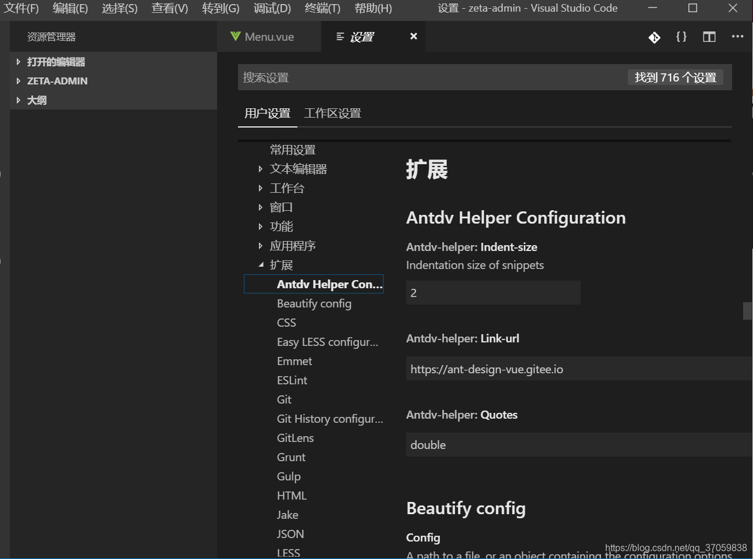The width and height of the screenshot is (753, 559).
Task: Select ESLint in settings tree
Action: (x=292, y=380)
